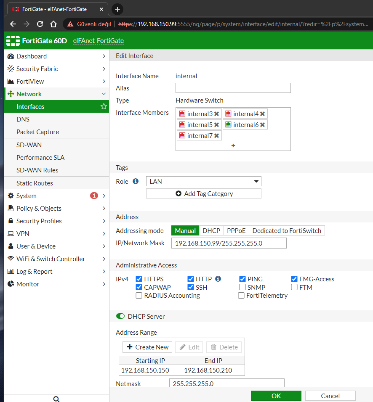This screenshot has height=402, width=373.
Task: Turn off the DHCP Server toggle
Action: point(120,316)
